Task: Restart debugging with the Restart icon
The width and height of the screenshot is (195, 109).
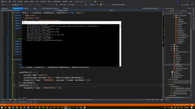Action: click(x=73, y=5)
